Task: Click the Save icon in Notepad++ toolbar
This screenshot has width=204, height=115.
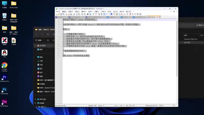Action: (61, 14)
